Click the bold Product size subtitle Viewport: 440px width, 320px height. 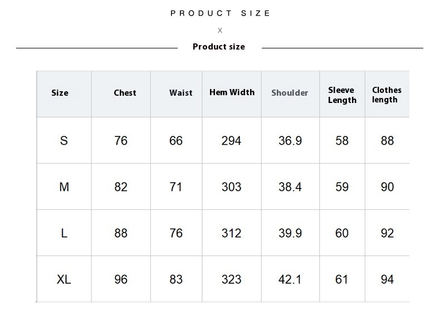pyautogui.click(x=219, y=47)
